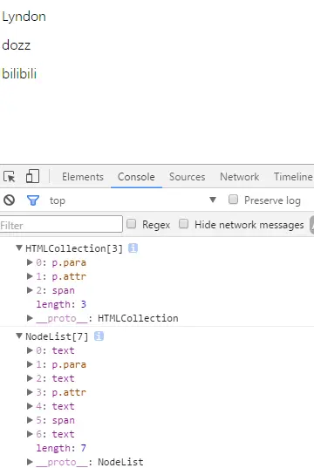This screenshot has width=314, height=468.
Task: Expand HTMLCollection item 2: span
Action: click(x=30, y=290)
